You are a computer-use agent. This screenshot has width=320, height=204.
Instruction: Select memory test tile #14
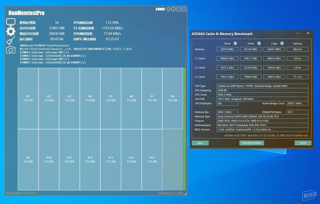[x=131, y=160]
